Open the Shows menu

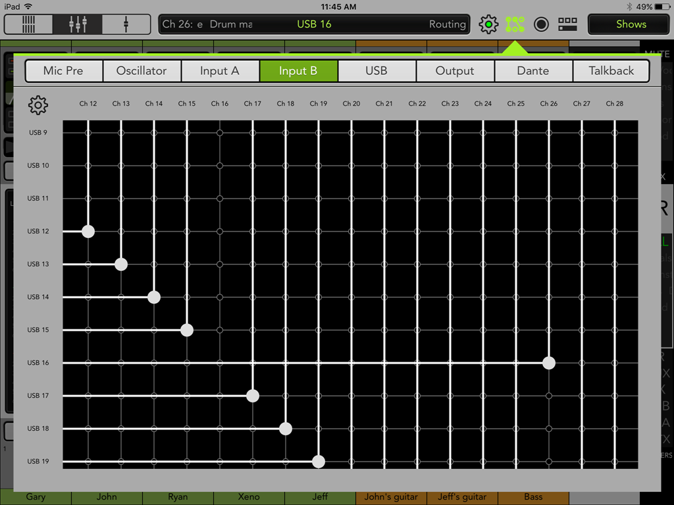click(631, 24)
